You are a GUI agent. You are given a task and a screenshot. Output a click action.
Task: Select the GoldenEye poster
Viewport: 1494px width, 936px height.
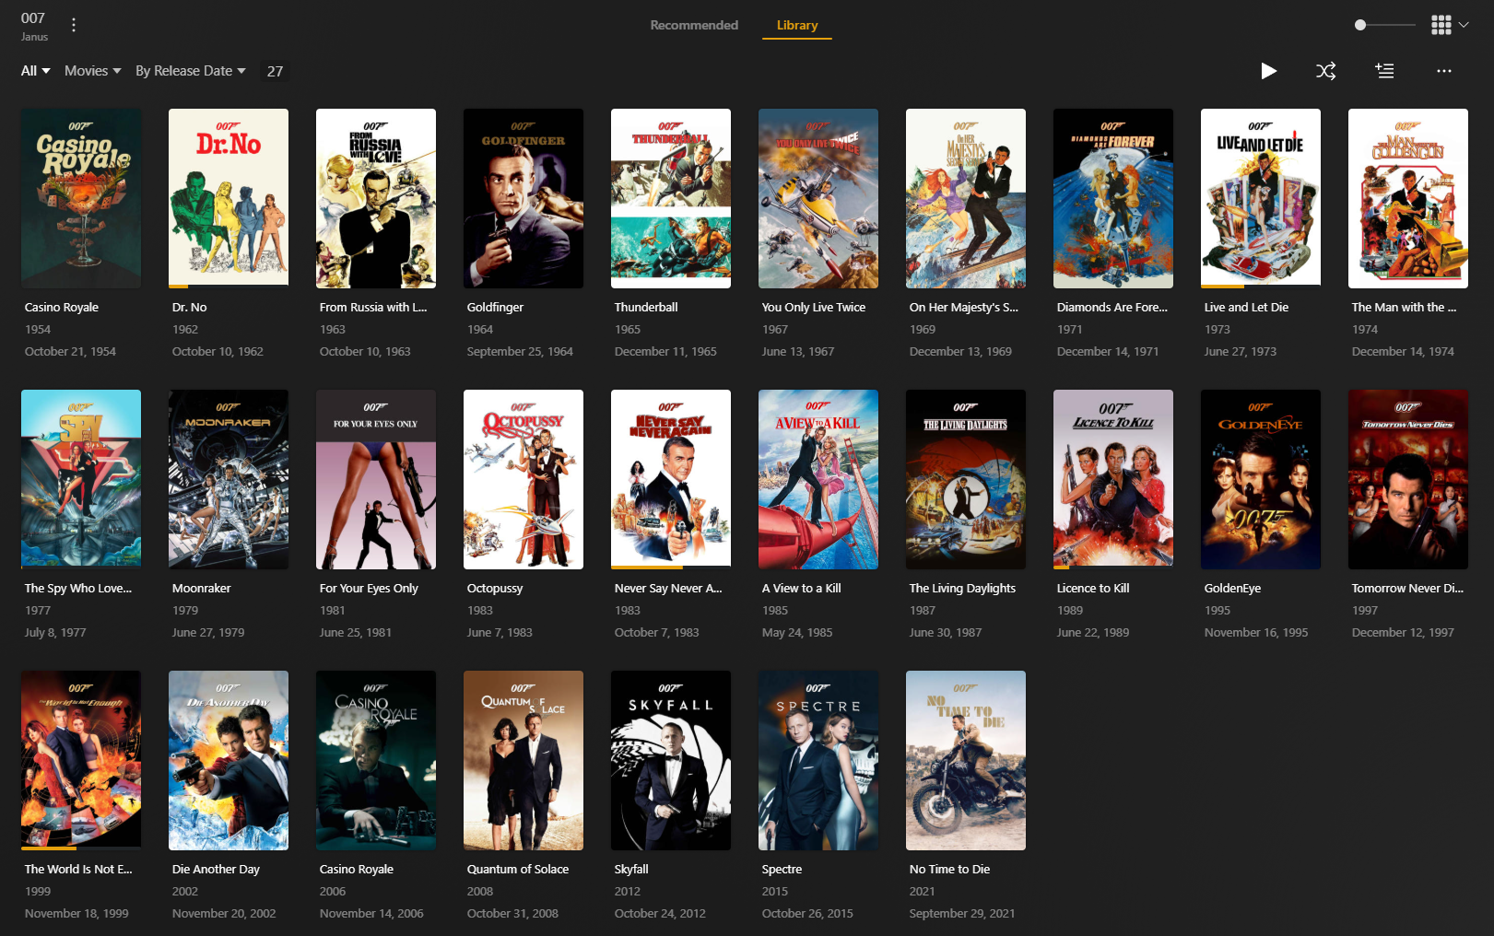(x=1261, y=479)
